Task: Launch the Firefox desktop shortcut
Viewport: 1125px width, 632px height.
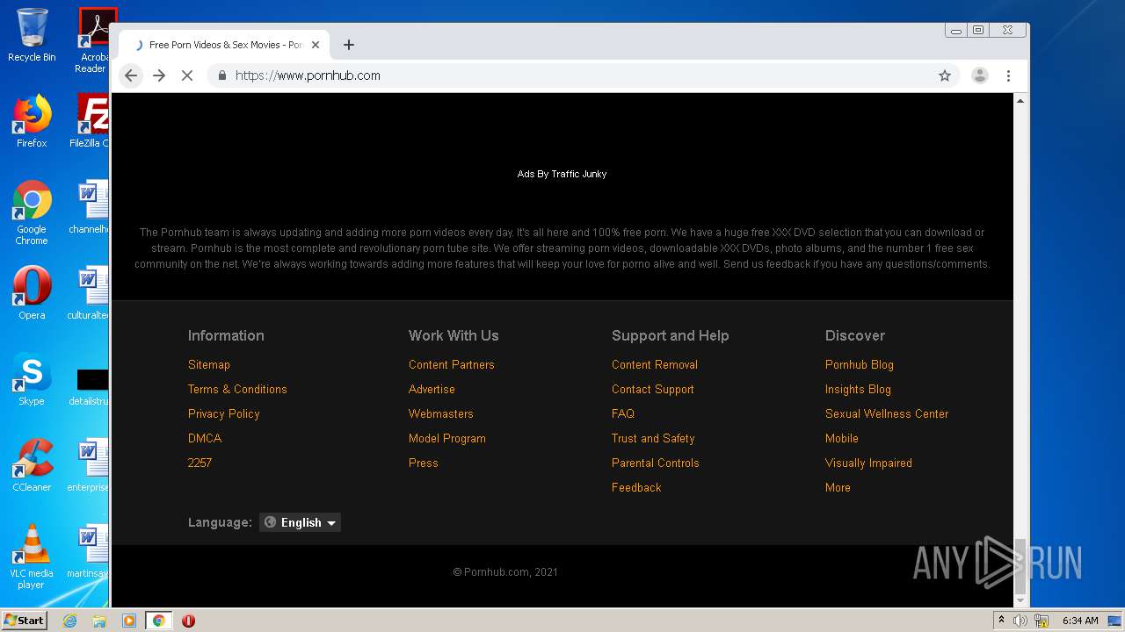Action: click(x=32, y=121)
